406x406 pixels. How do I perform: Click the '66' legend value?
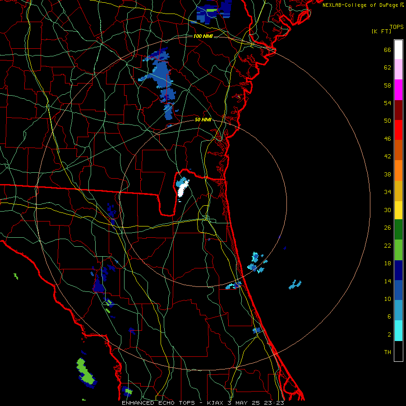(x=388, y=50)
